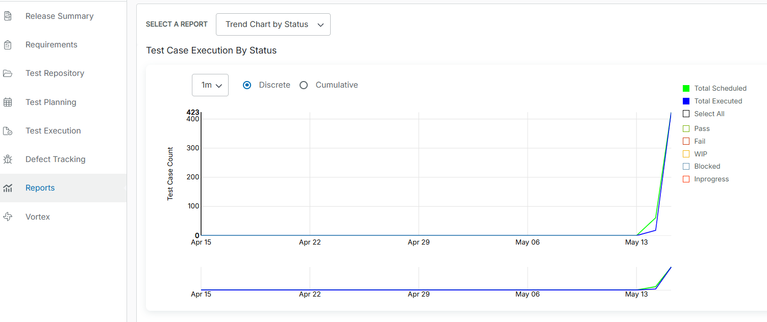Click the Defect Tracking bug icon

8,159
